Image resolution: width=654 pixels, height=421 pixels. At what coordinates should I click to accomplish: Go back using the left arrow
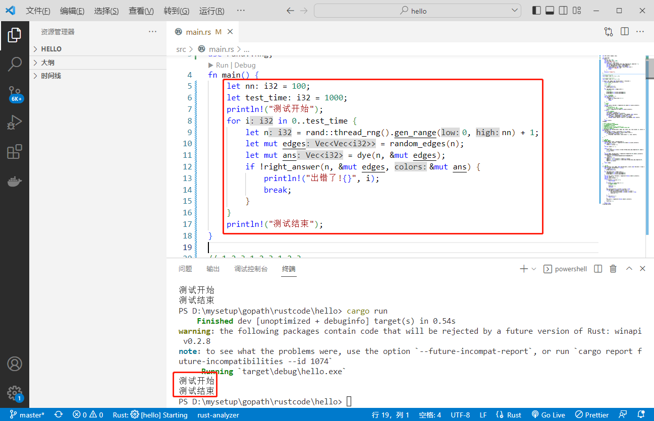290,11
